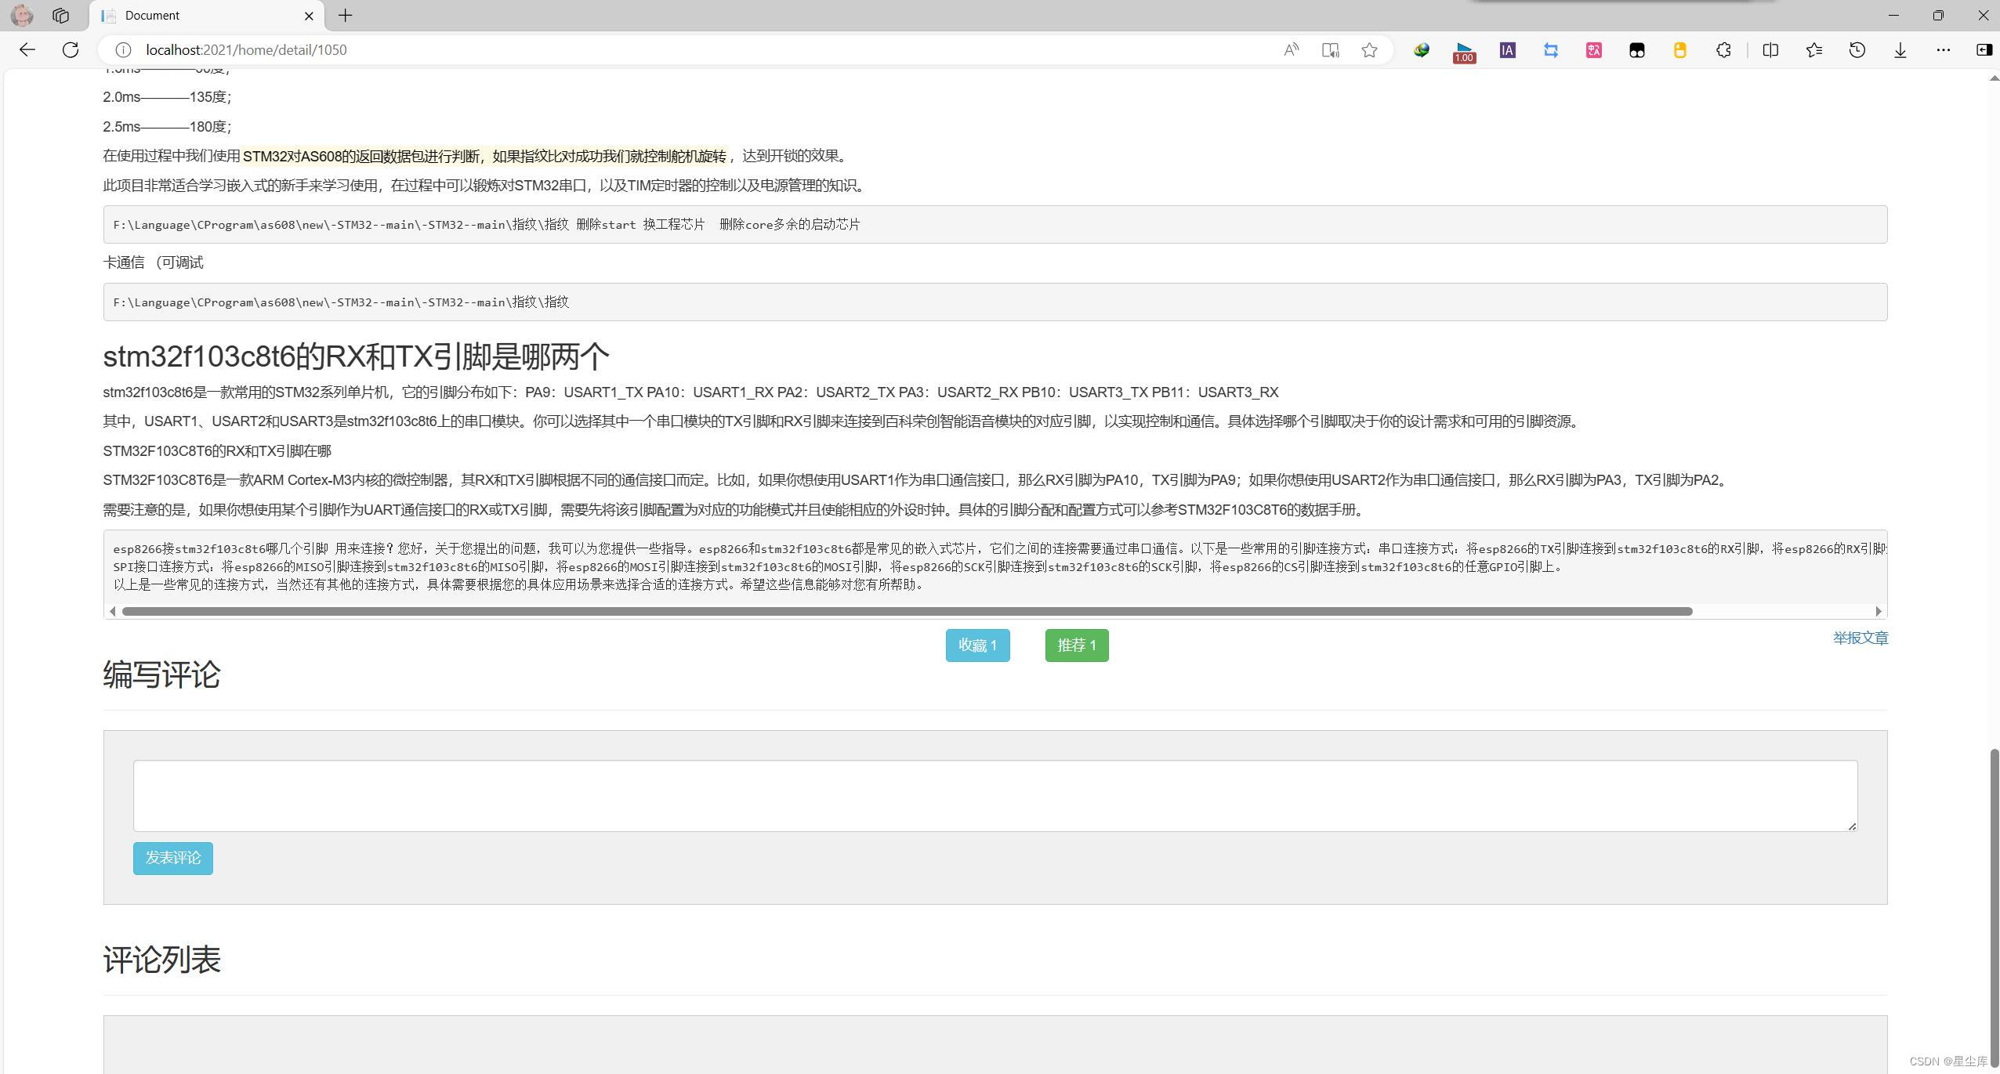Open the tab actions workspace icon

point(60,15)
